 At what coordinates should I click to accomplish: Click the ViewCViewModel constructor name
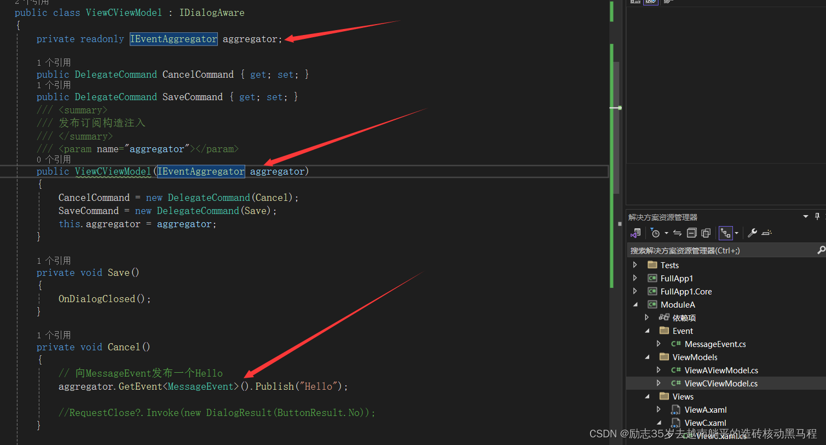(113, 171)
